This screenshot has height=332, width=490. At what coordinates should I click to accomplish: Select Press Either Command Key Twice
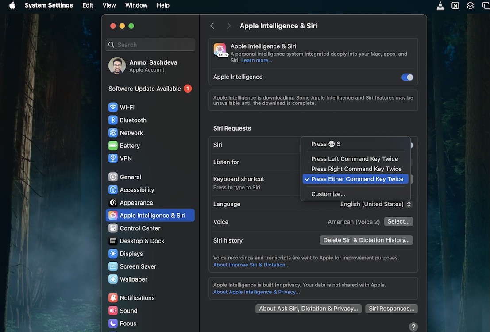355,179
